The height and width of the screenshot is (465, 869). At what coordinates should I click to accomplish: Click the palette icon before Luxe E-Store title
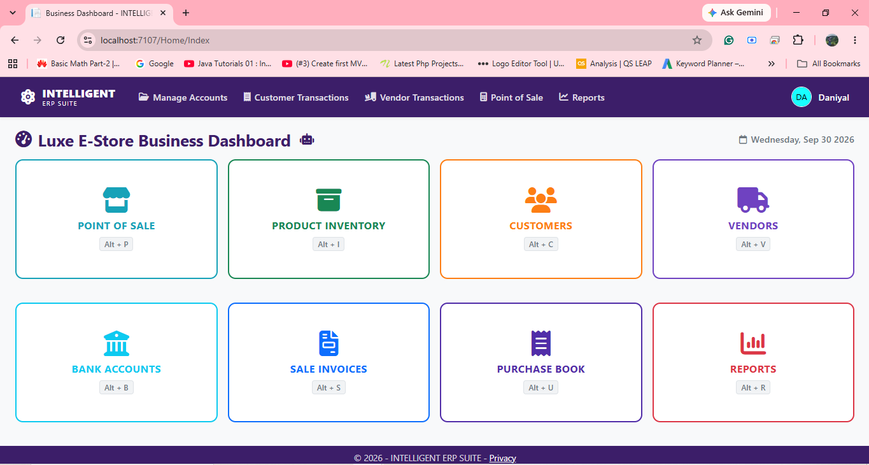(24, 139)
